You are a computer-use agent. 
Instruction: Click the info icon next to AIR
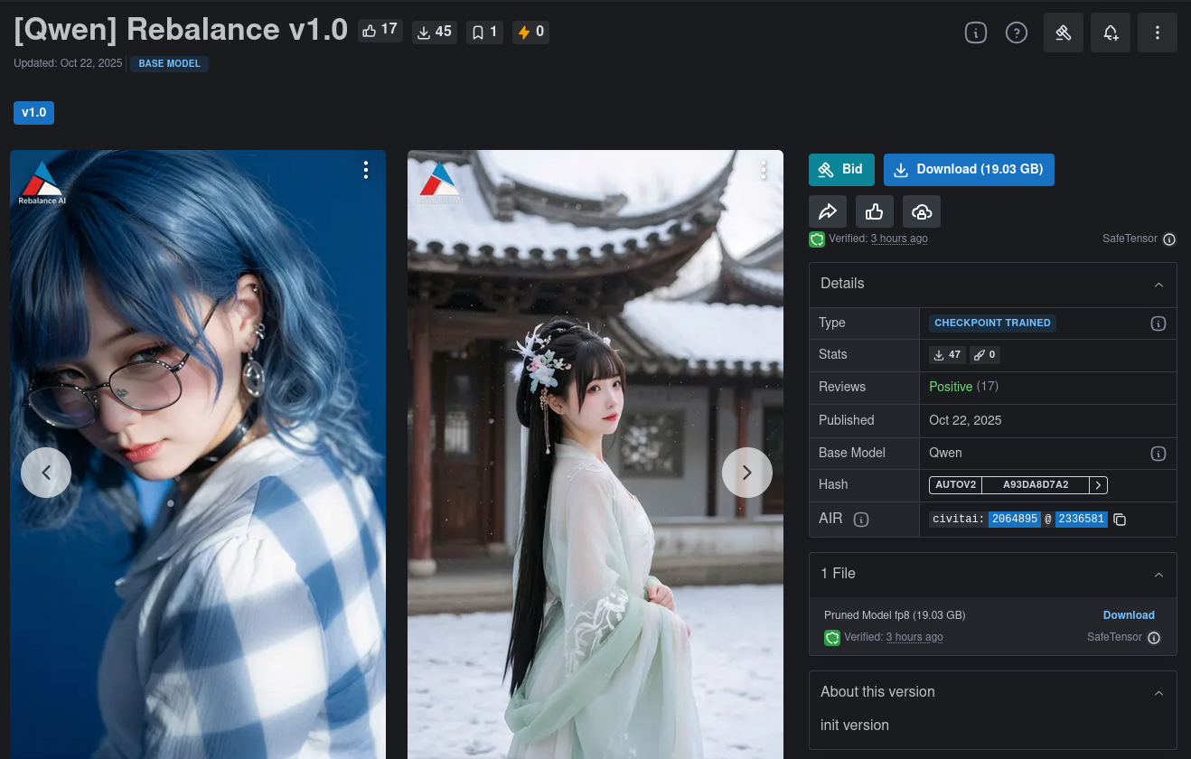(x=861, y=520)
